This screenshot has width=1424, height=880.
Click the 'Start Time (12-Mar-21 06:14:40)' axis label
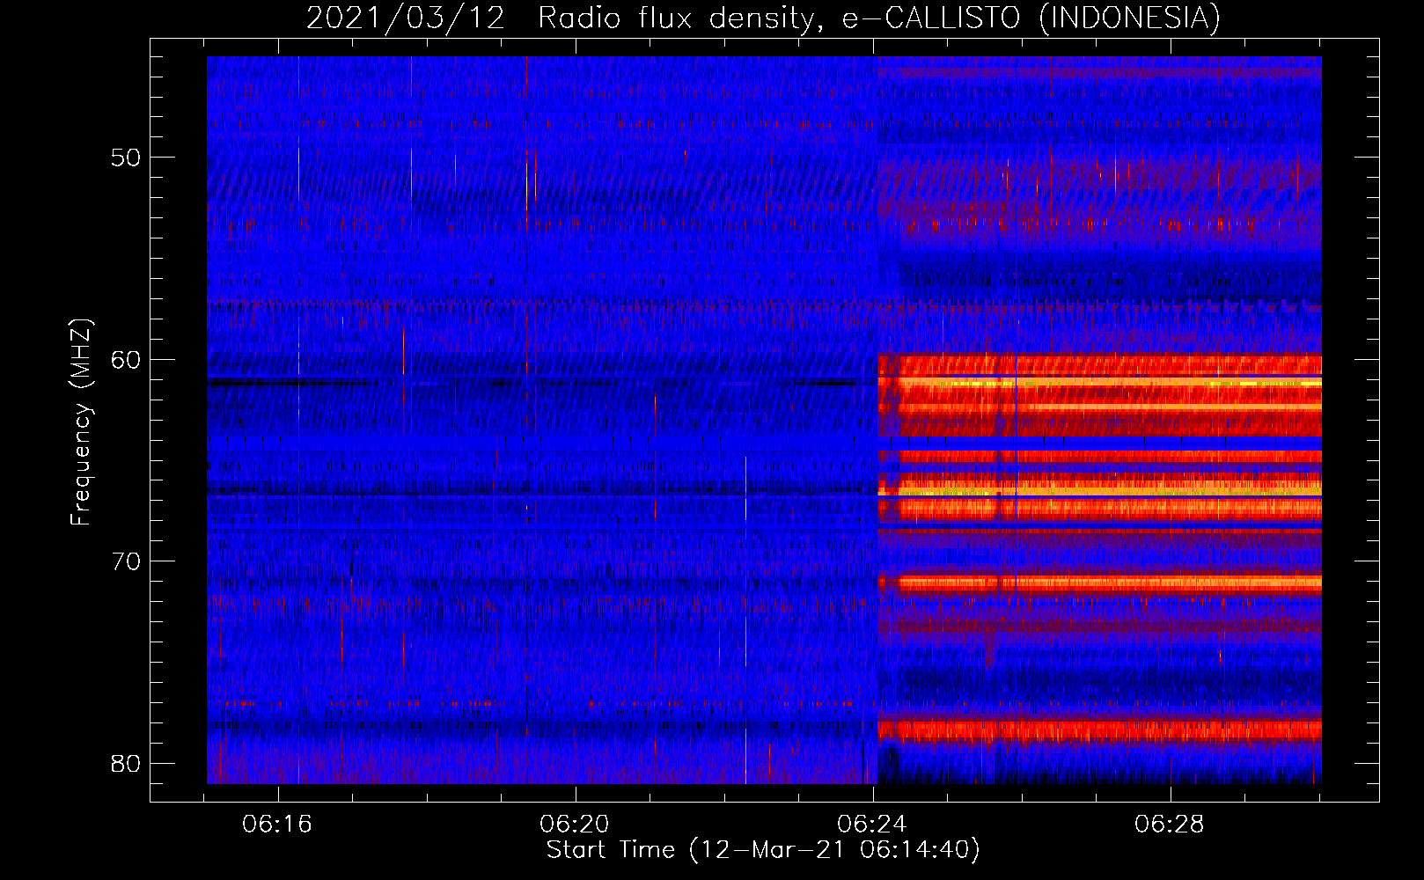(x=763, y=850)
